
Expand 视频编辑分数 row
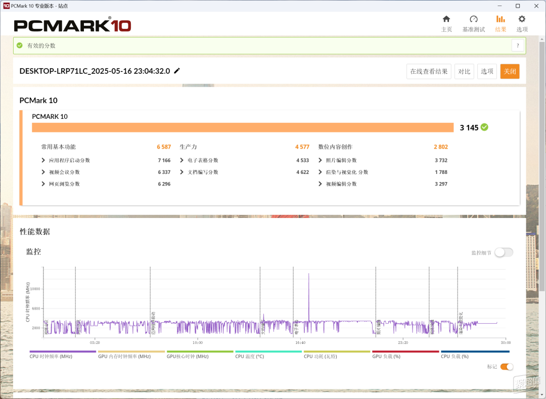pyautogui.click(x=321, y=184)
